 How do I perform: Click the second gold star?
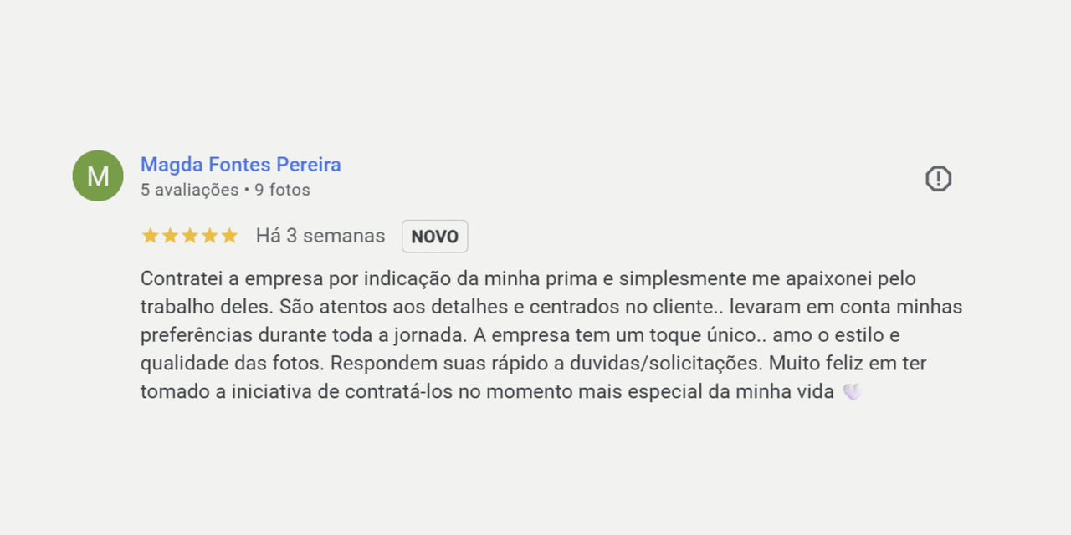[x=170, y=236]
